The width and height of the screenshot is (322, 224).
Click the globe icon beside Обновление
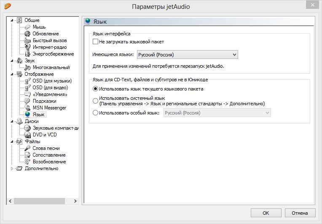(x=27, y=34)
